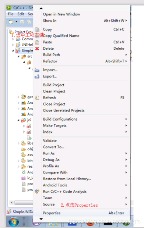Screen dimensions: 144x228
Task: Click Project Explorer left scroll arrow
Action: pos(12,203)
